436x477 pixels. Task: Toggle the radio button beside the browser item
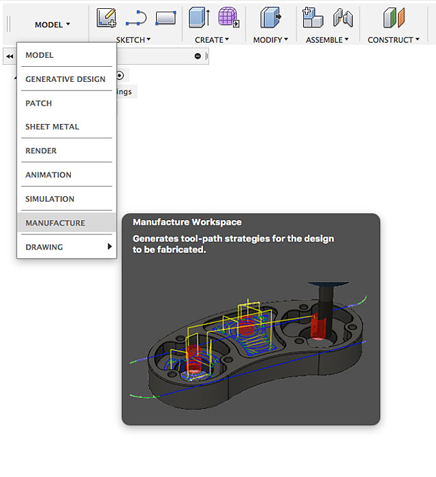coord(120,75)
